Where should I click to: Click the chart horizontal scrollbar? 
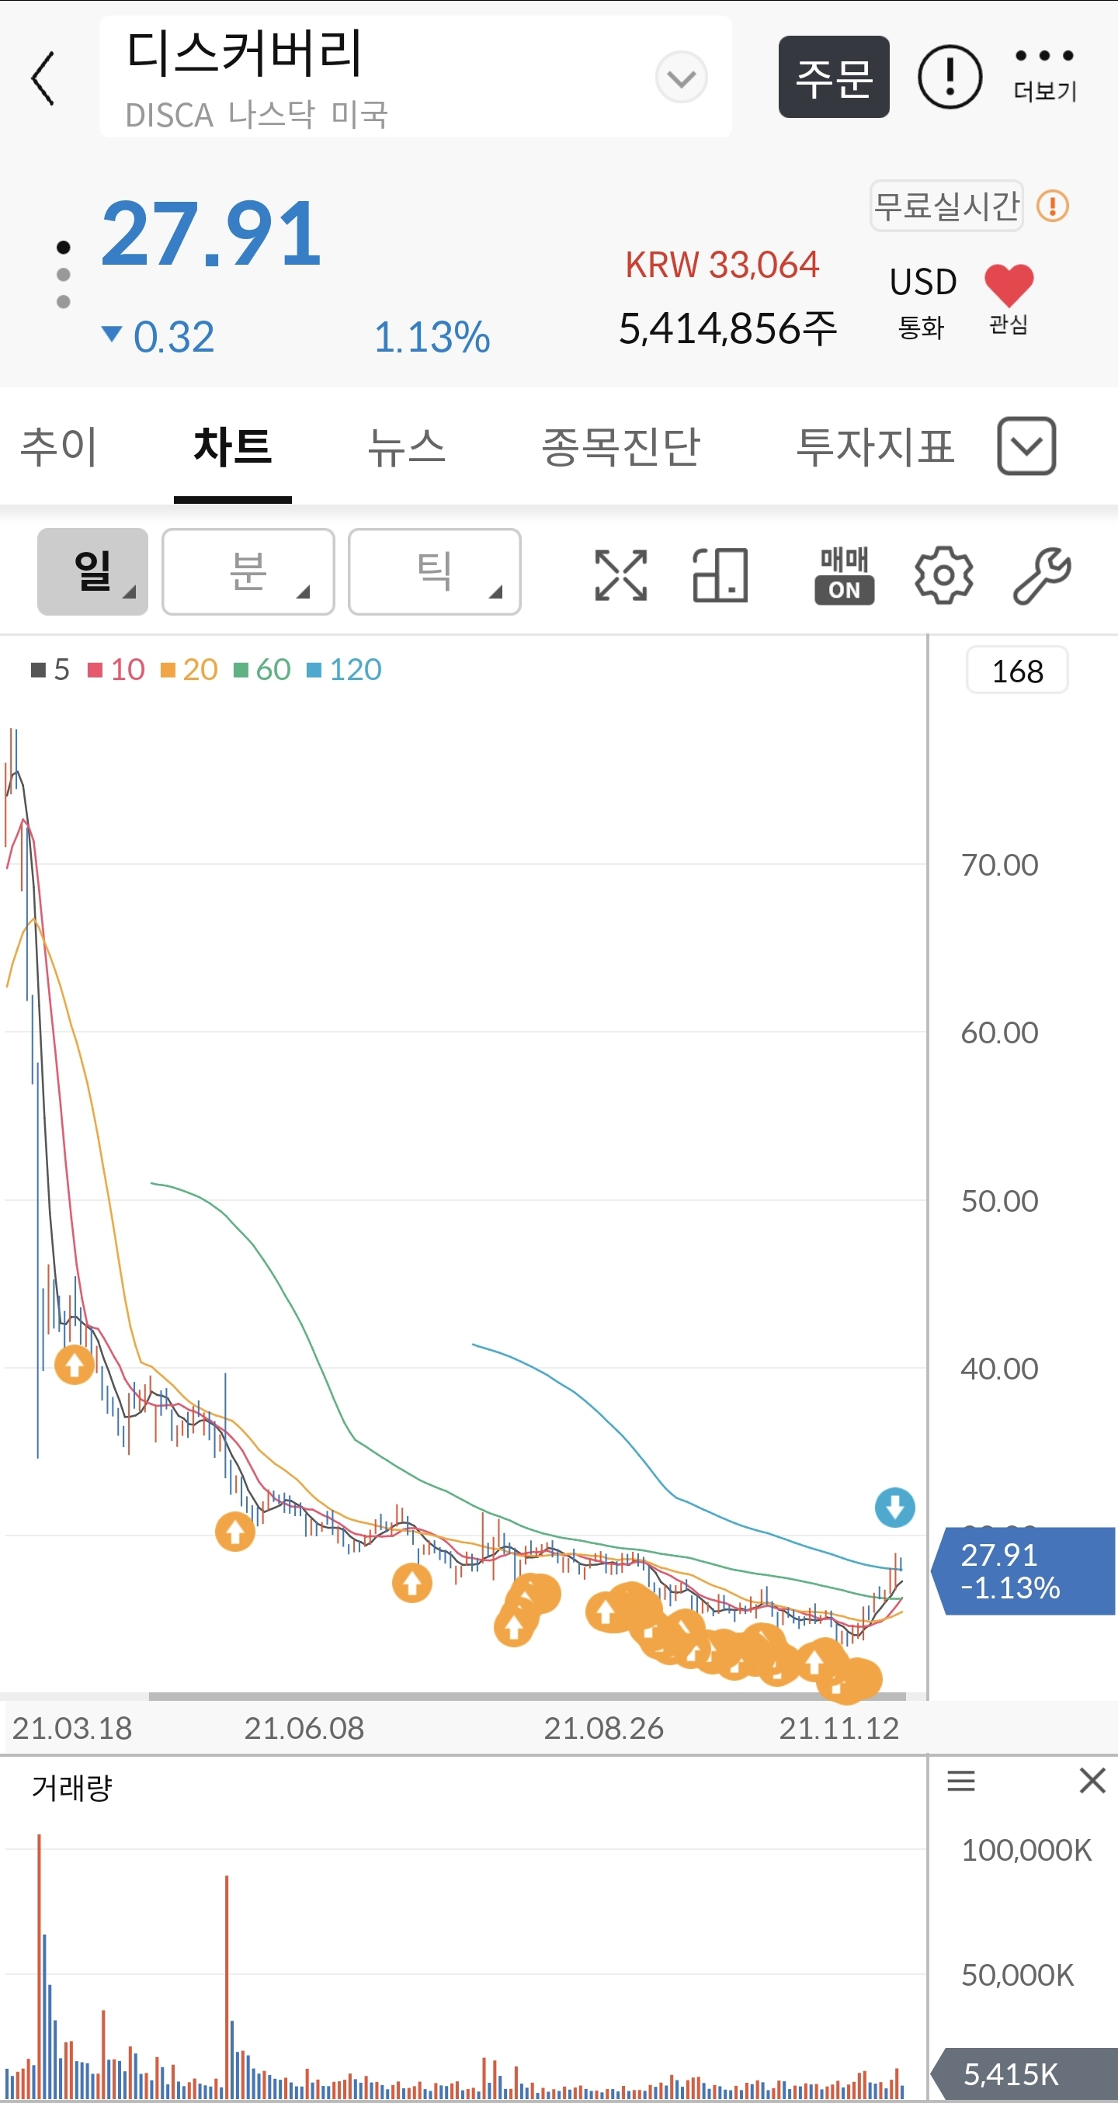526,1695
